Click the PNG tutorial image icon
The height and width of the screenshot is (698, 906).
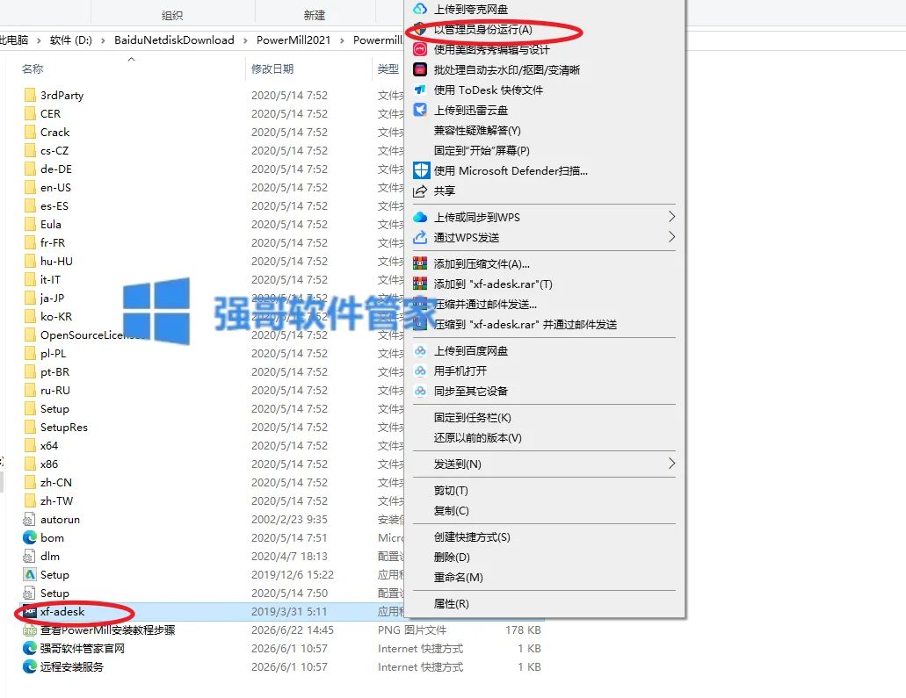30,630
